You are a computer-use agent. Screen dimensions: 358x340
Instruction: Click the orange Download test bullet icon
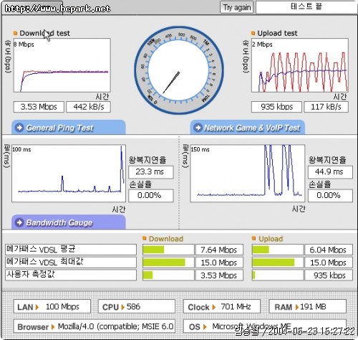point(15,33)
